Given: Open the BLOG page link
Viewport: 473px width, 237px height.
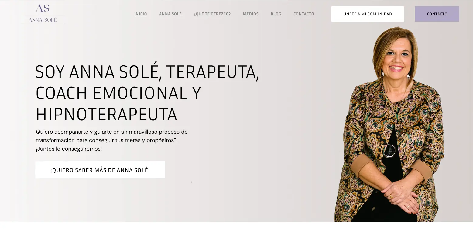Looking at the screenshot, I should point(276,14).
